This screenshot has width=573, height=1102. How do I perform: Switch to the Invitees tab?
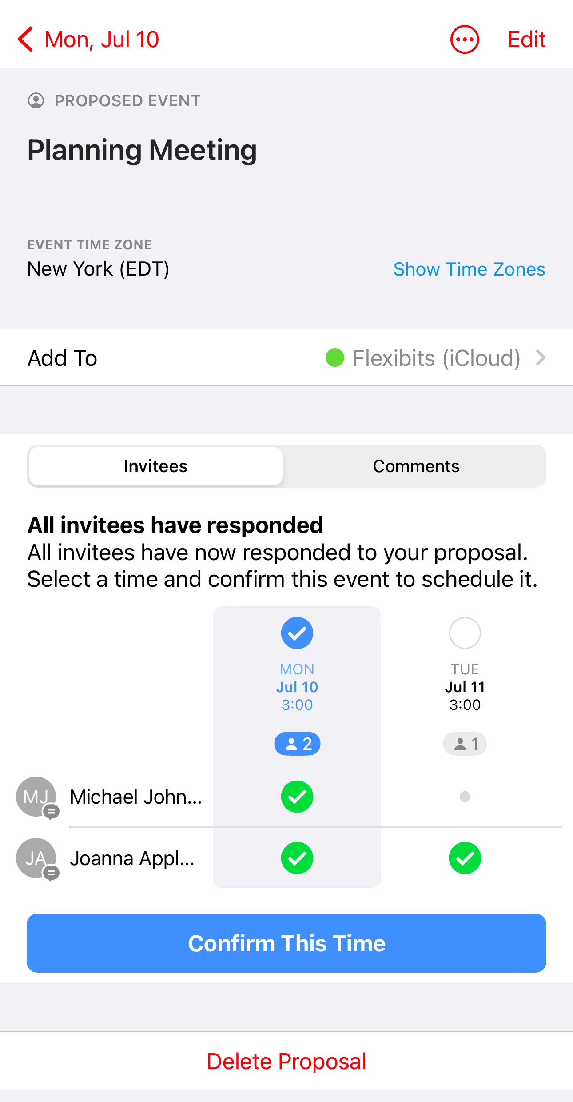coord(155,466)
